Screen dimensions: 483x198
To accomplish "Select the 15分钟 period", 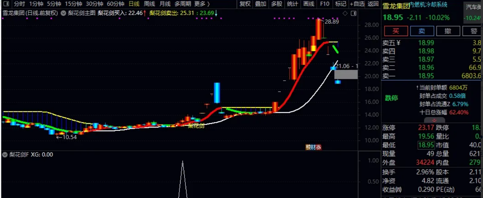I will (x=73, y=4).
